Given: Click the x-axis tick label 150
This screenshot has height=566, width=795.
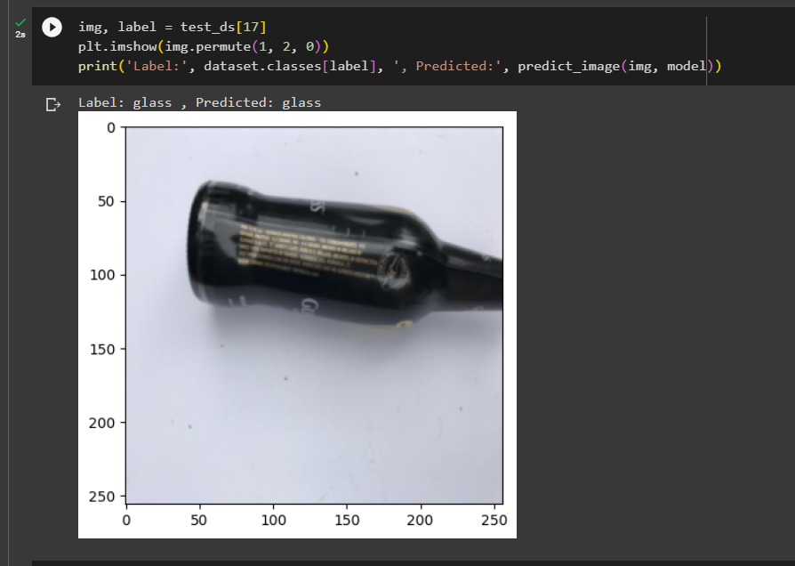Looking at the screenshot, I should click(347, 520).
